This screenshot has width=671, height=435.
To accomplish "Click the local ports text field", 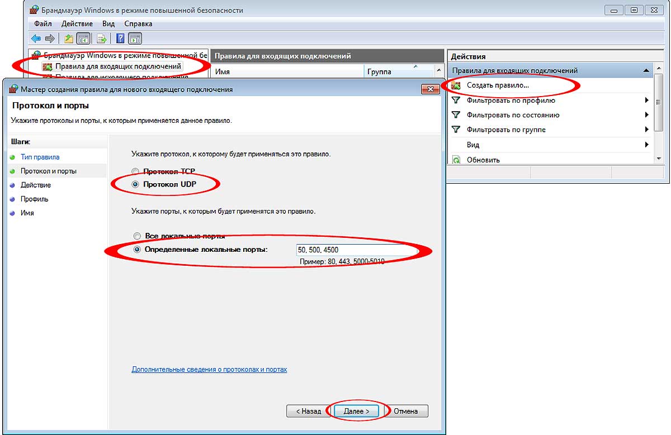I will (x=356, y=250).
